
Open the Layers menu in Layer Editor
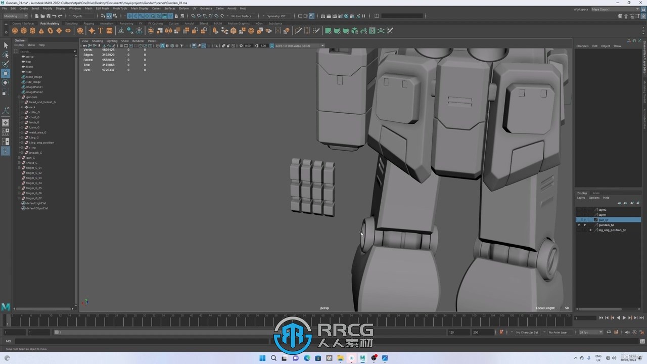tap(581, 198)
